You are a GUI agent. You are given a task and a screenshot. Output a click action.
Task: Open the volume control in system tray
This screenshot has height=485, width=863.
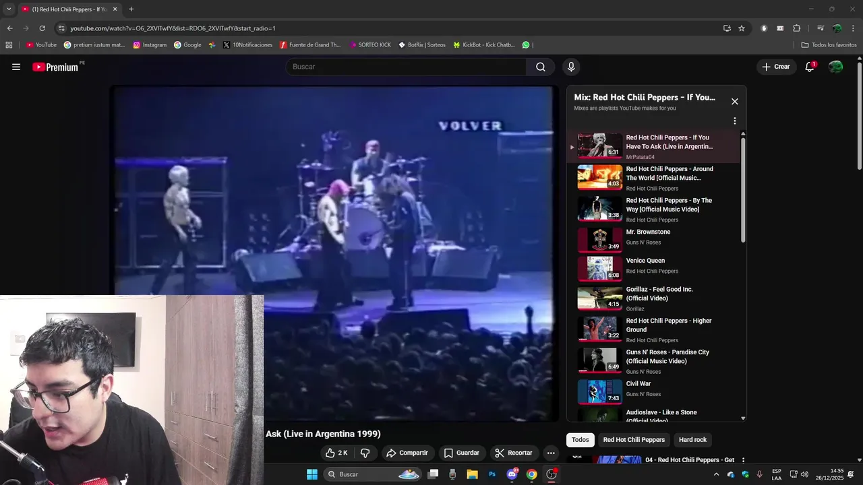tap(804, 474)
